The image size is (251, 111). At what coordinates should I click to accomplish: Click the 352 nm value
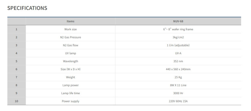pyautogui.click(x=178, y=61)
